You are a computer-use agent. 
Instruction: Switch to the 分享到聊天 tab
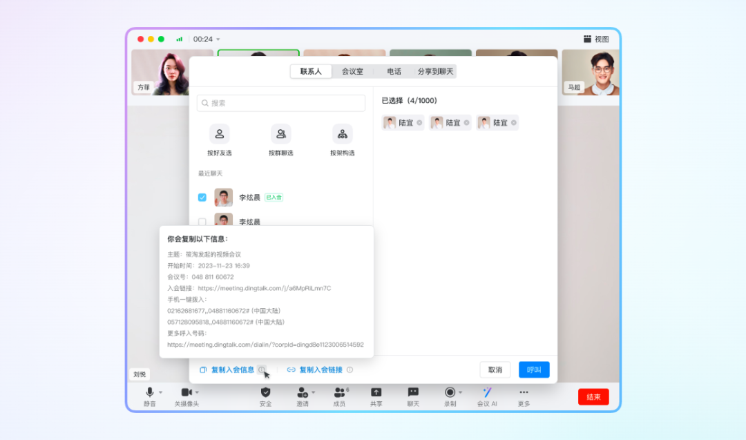[435, 72]
